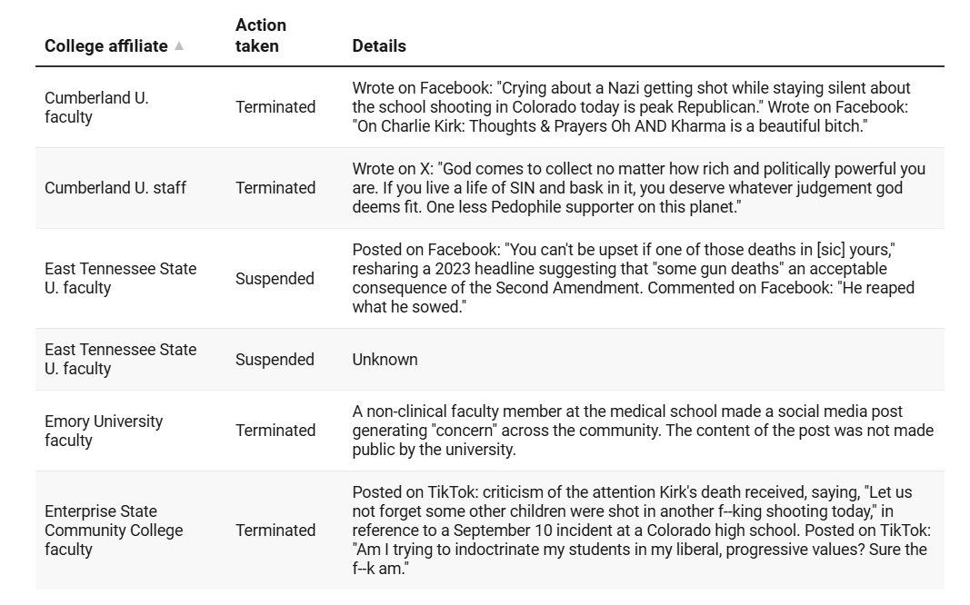Screen dimensions: 970x605
Task: Click the Unknown details cell
Action: click(385, 360)
